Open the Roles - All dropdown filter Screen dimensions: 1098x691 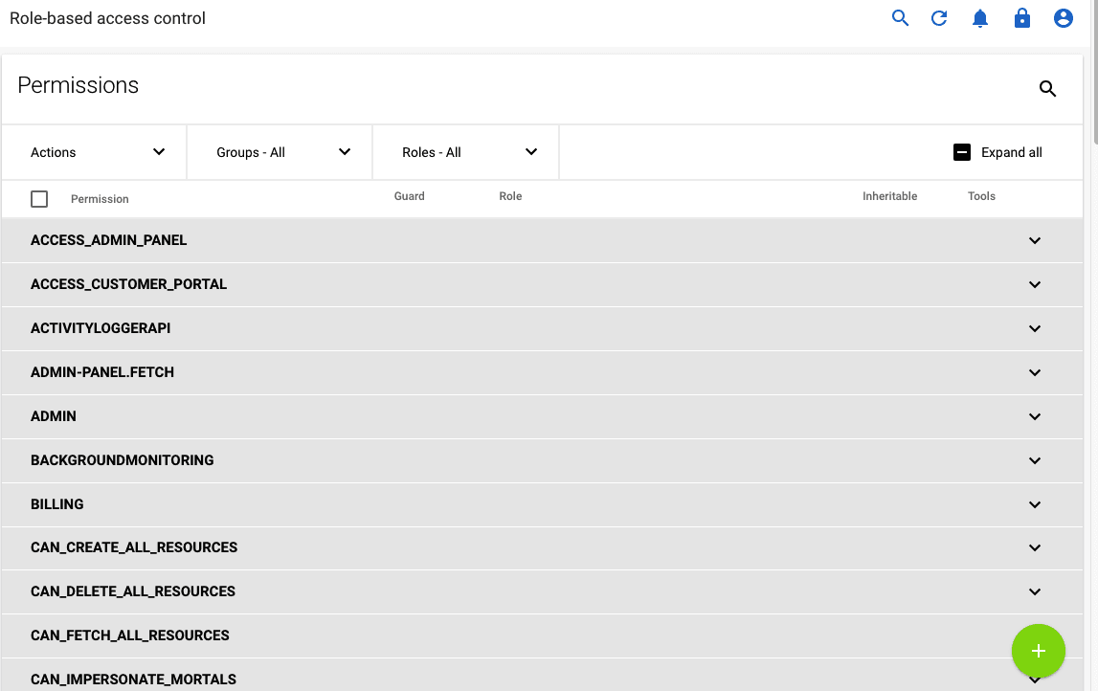point(465,152)
